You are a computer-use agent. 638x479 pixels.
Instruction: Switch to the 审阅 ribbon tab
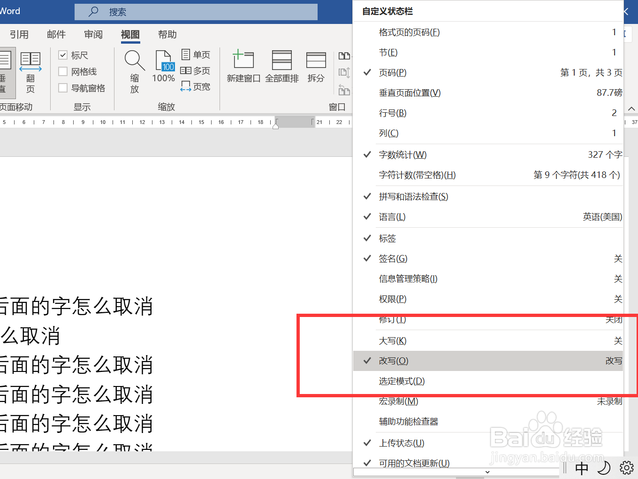coord(93,34)
